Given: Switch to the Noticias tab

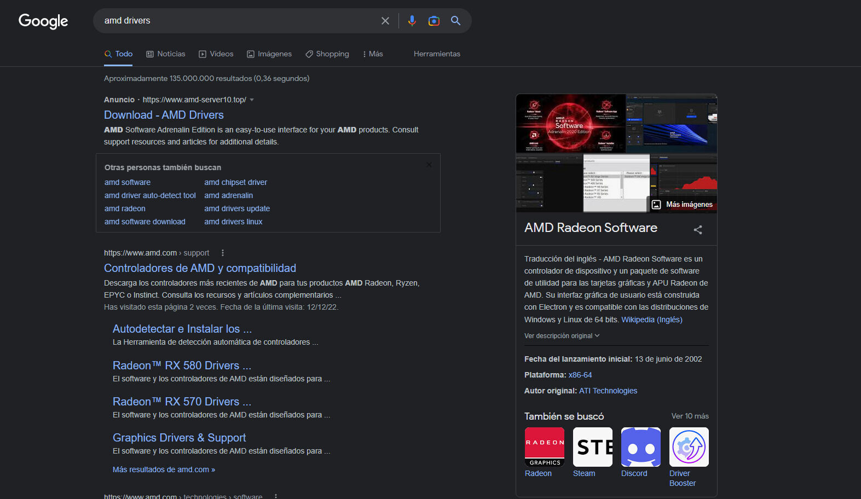Looking at the screenshot, I should (x=166, y=54).
